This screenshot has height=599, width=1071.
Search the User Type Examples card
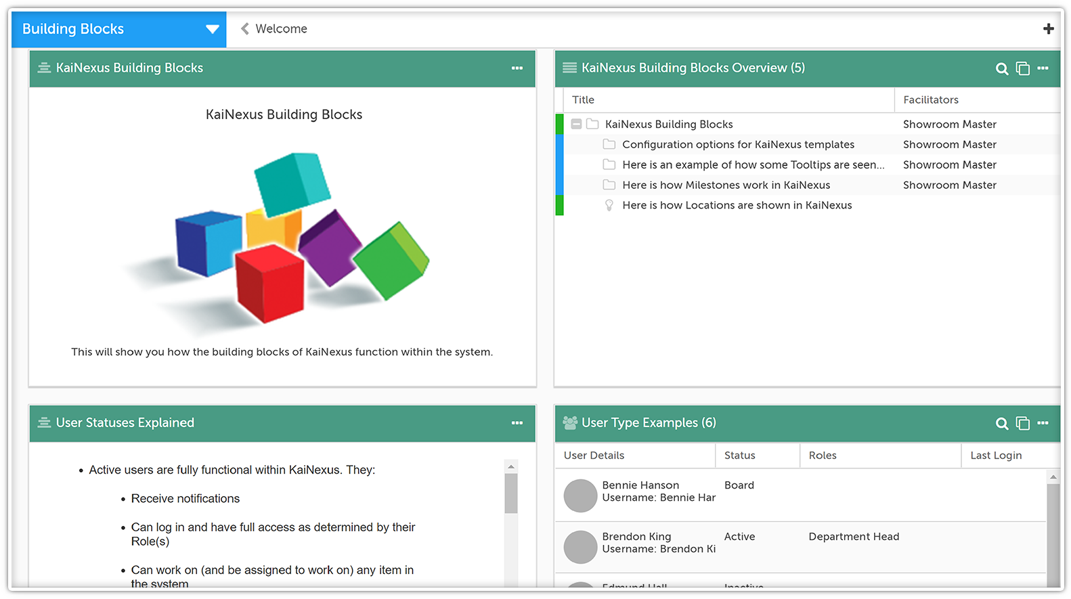tap(1002, 424)
